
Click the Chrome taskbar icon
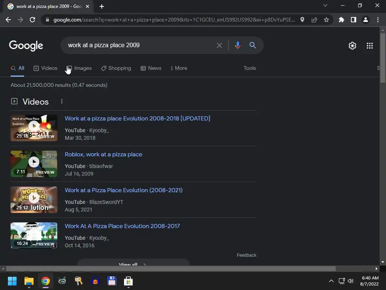tap(46, 281)
